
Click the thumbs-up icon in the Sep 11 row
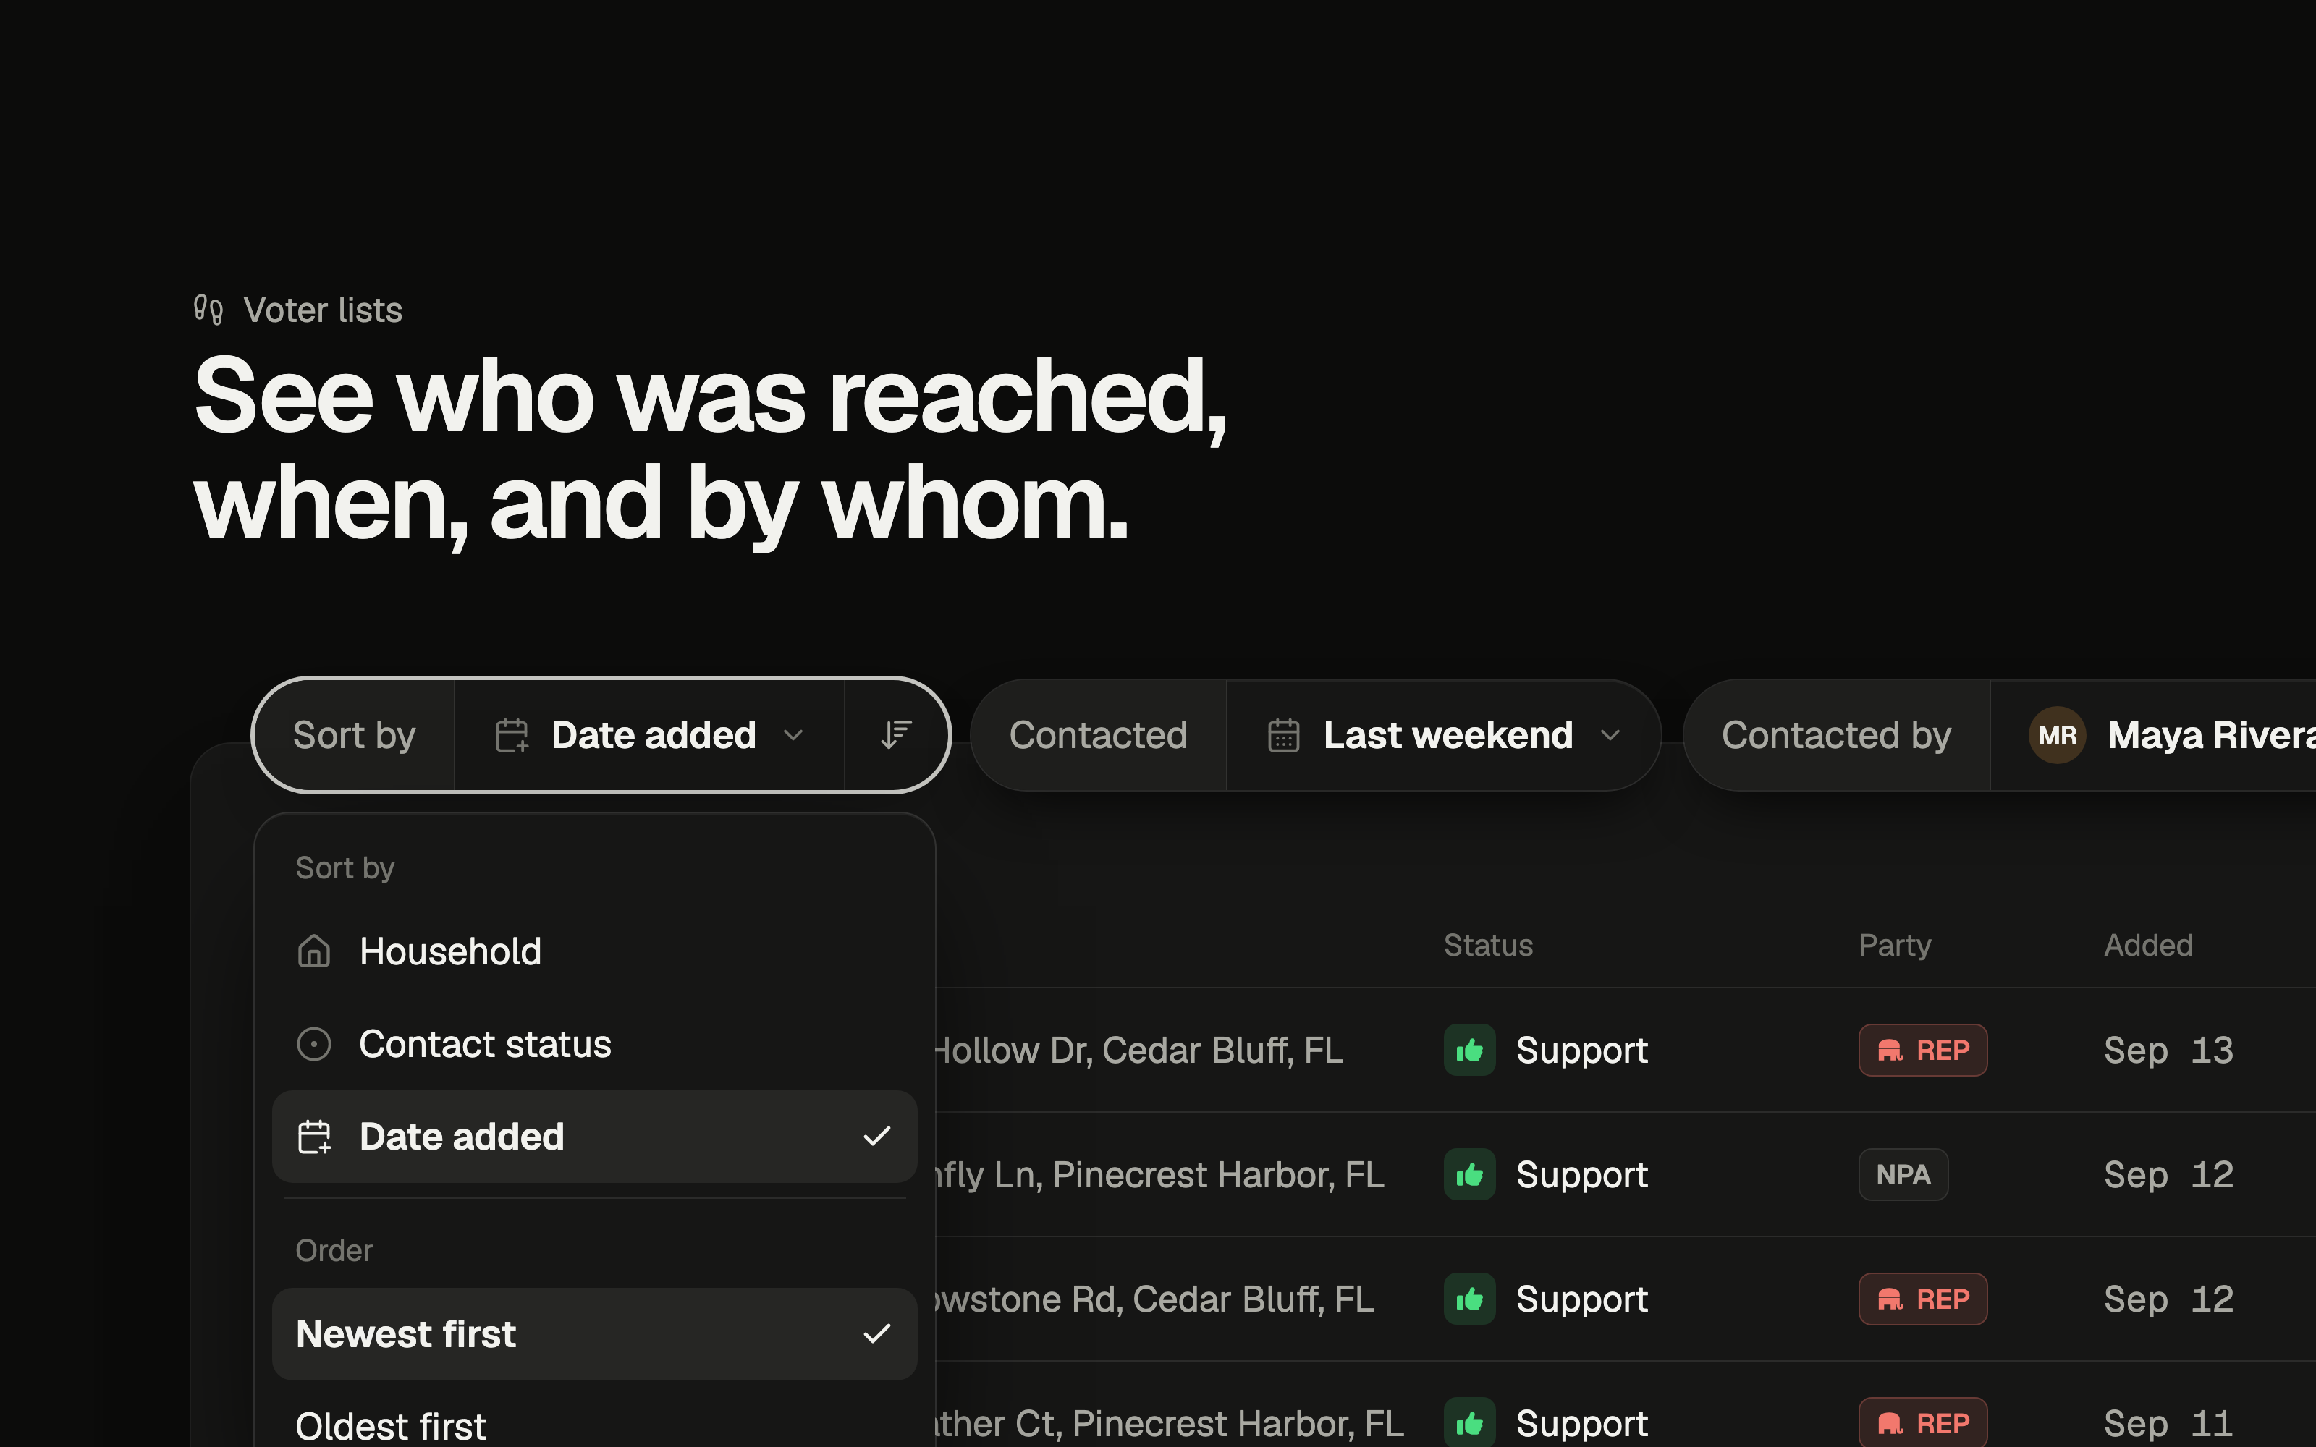[x=1469, y=1423]
